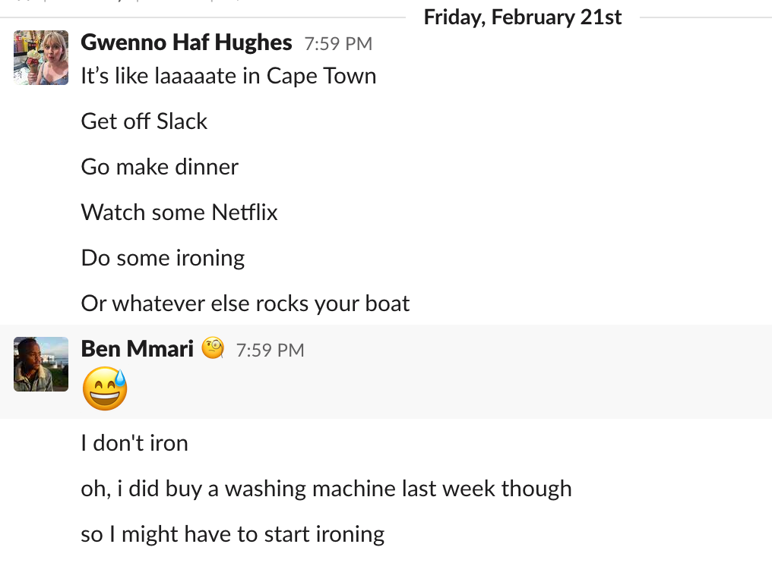
Task: Select the "Or whatever else rocks your boat" message
Action: [245, 304]
